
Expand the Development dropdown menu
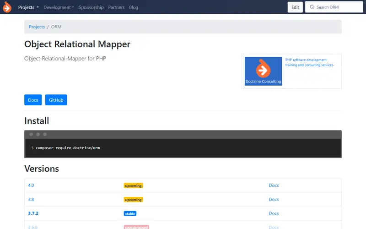(x=59, y=7)
